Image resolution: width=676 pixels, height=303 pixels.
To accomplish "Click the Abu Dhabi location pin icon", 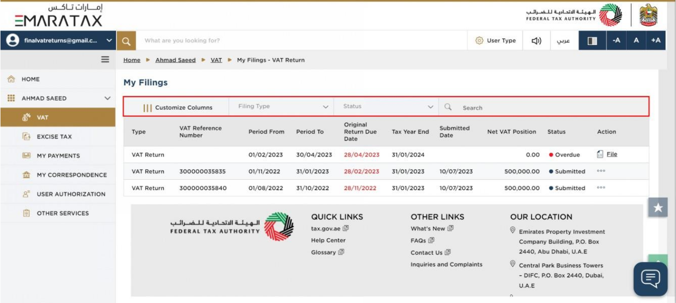I will [x=513, y=231].
